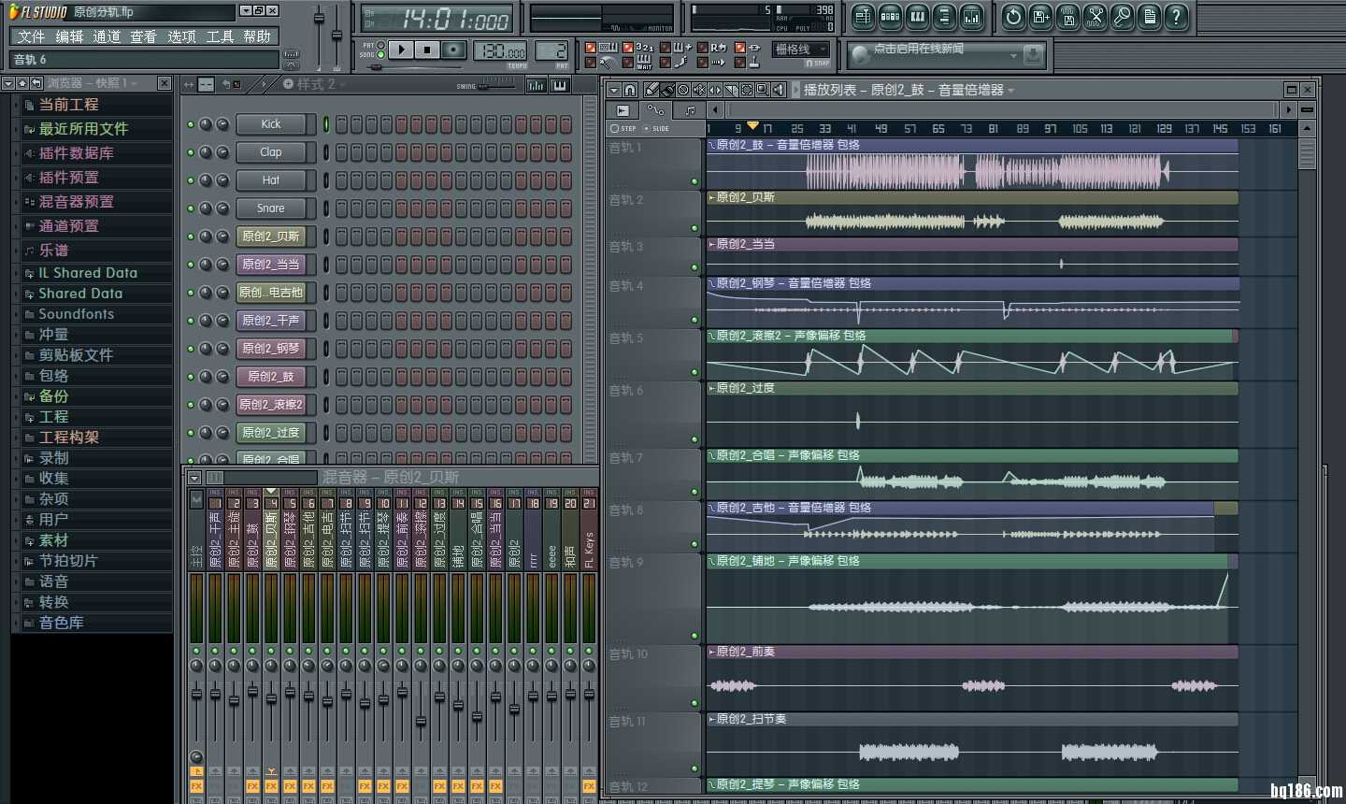The image size is (1346, 804).
Task: Open the audio editor scissors icon
Action: [x=1095, y=16]
